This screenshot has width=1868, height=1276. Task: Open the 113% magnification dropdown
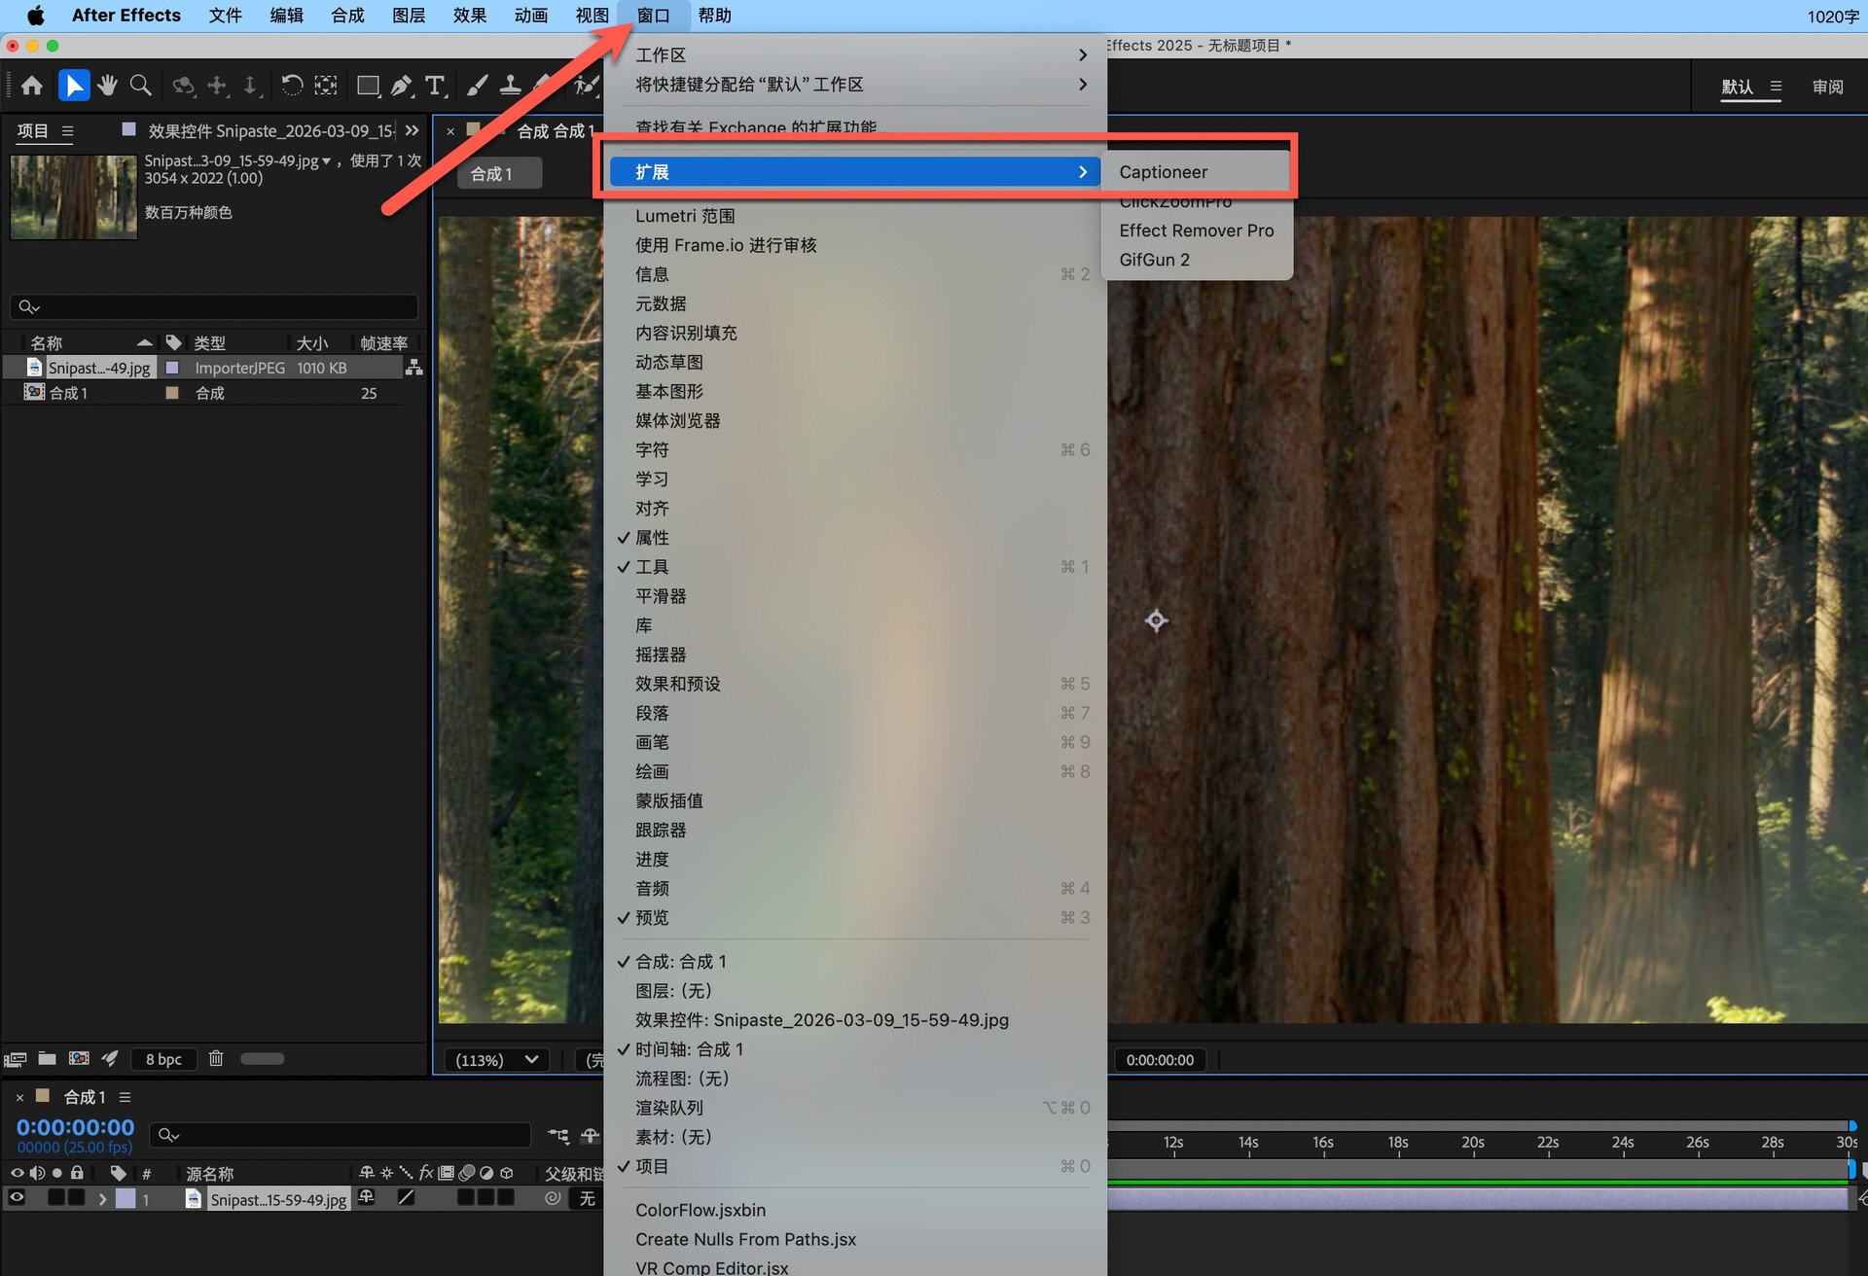click(x=496, y=1060)
